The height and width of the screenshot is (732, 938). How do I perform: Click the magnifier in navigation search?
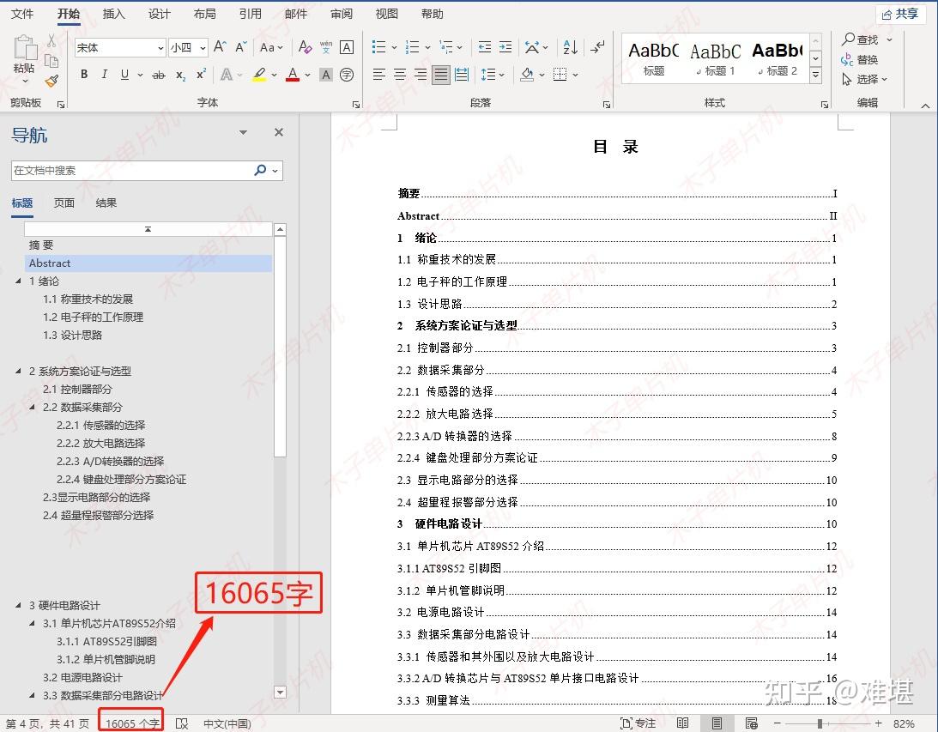pos(260,171)
